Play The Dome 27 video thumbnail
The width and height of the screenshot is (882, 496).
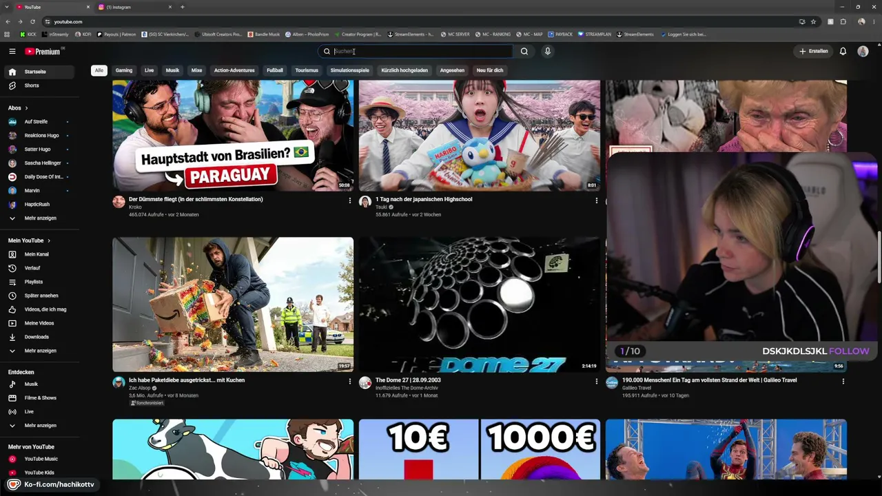pos(480,304)
